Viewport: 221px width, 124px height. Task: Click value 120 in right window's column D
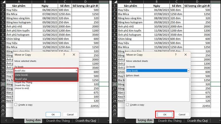(197, 101)
